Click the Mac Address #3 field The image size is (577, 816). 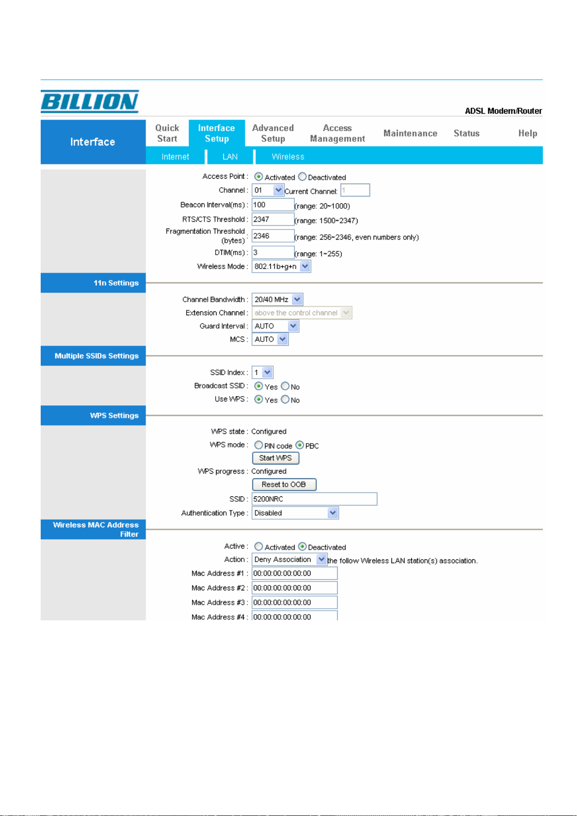point(295,602)
